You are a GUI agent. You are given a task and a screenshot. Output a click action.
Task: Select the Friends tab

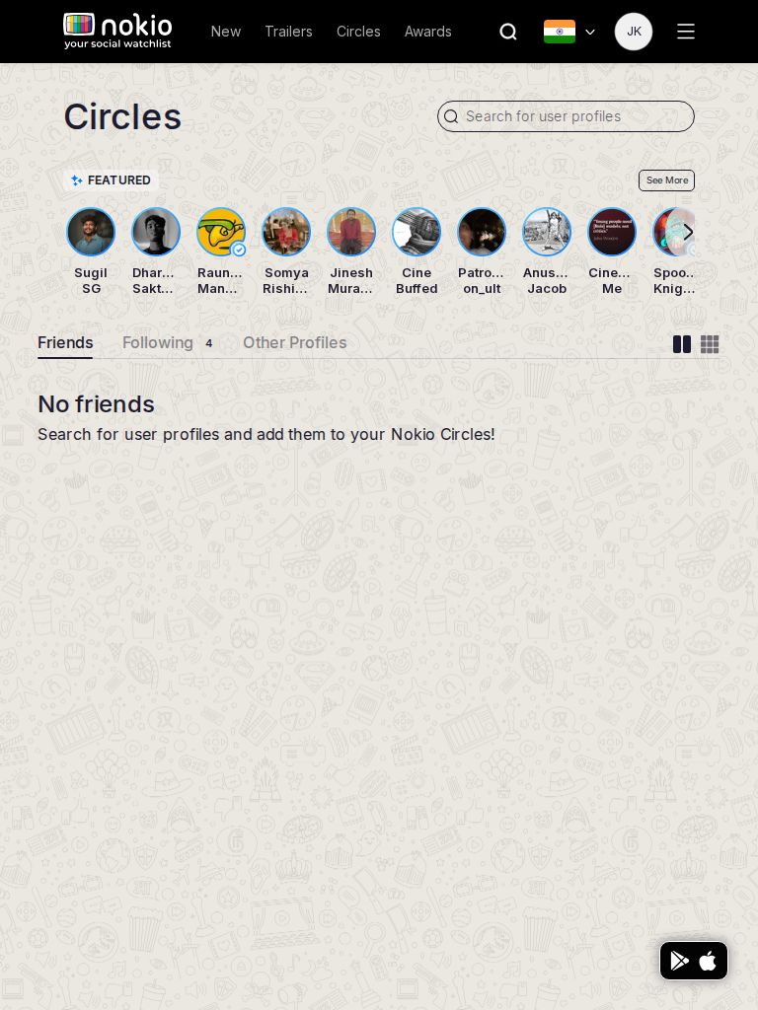pos(65,342)
